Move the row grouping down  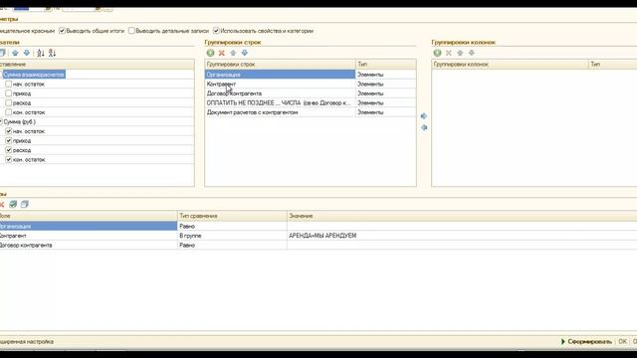tap(244, 53)
